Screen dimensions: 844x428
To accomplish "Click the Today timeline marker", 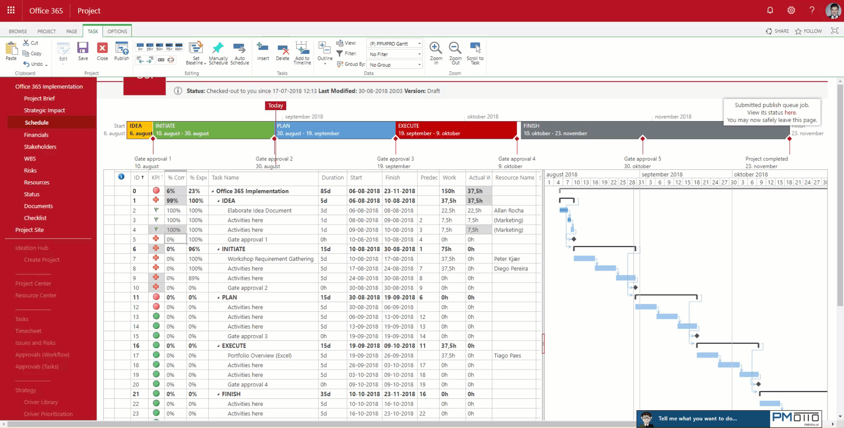I will 275,106.
